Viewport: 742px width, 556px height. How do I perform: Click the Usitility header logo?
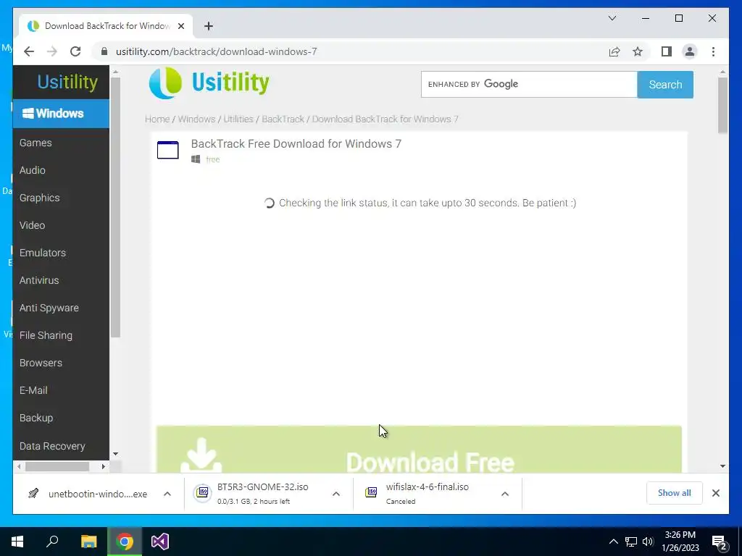209,83
